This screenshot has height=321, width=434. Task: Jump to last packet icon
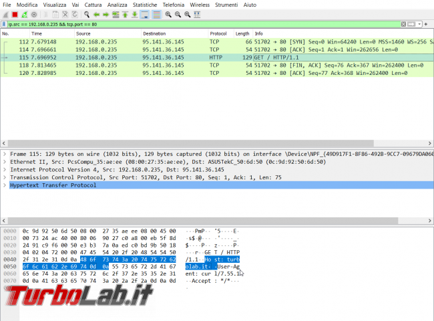pyautogui.click(x=135, y=15)
